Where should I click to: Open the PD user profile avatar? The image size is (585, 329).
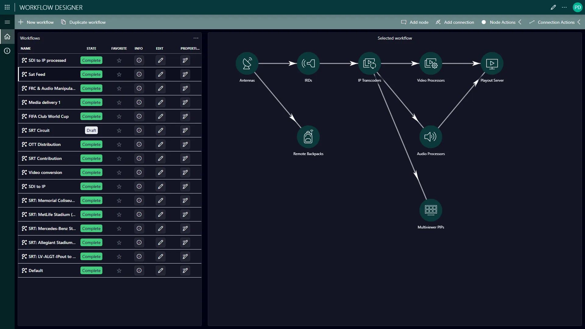click(x=577, y=7)
